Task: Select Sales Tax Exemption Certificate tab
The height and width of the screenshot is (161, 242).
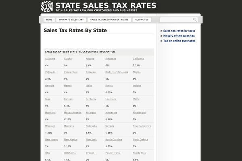Action: tap(109, 20)
